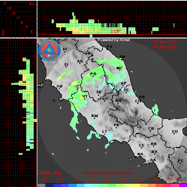Click the AV city label
The height and width of the screenshot is (187, 187).
[154, 152]
